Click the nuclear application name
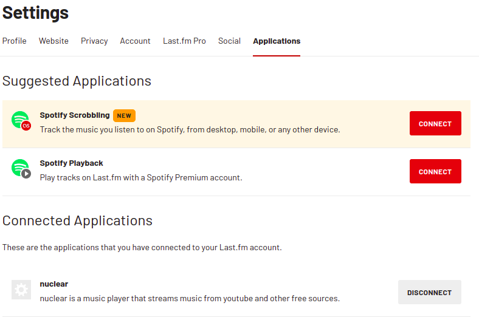Image resolution: width=479 pixels, height=317 pixels. [53, 284]
